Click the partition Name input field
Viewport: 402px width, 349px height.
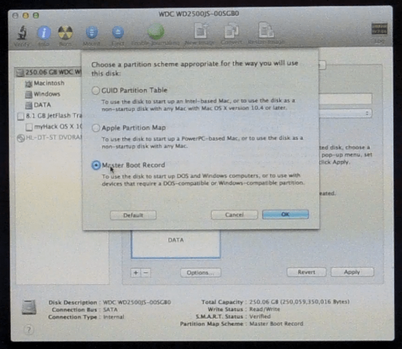coord(345,98)
